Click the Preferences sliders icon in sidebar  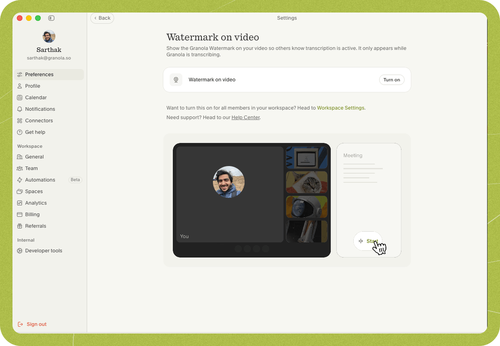[x=20, y=75]
